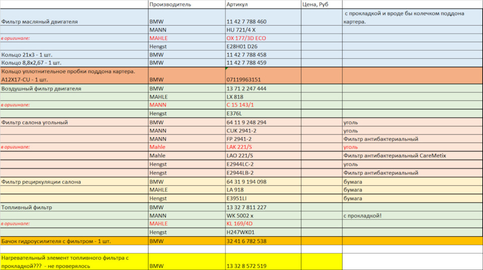The image size is (483, 270).
Task: Select cell 'Фильтр салона угольный'
Action: [74, 122]
